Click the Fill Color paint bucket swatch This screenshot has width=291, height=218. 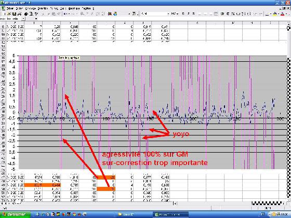pos(275,13)
